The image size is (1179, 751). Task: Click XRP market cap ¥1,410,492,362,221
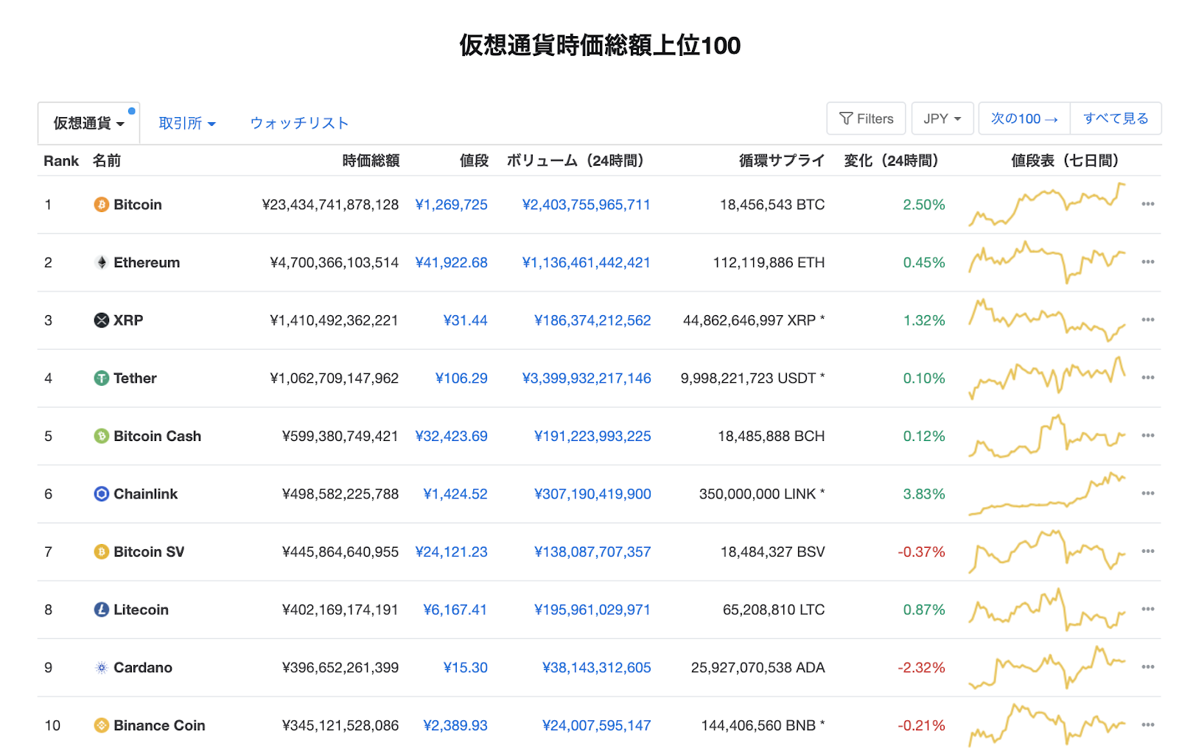point(335,320)
